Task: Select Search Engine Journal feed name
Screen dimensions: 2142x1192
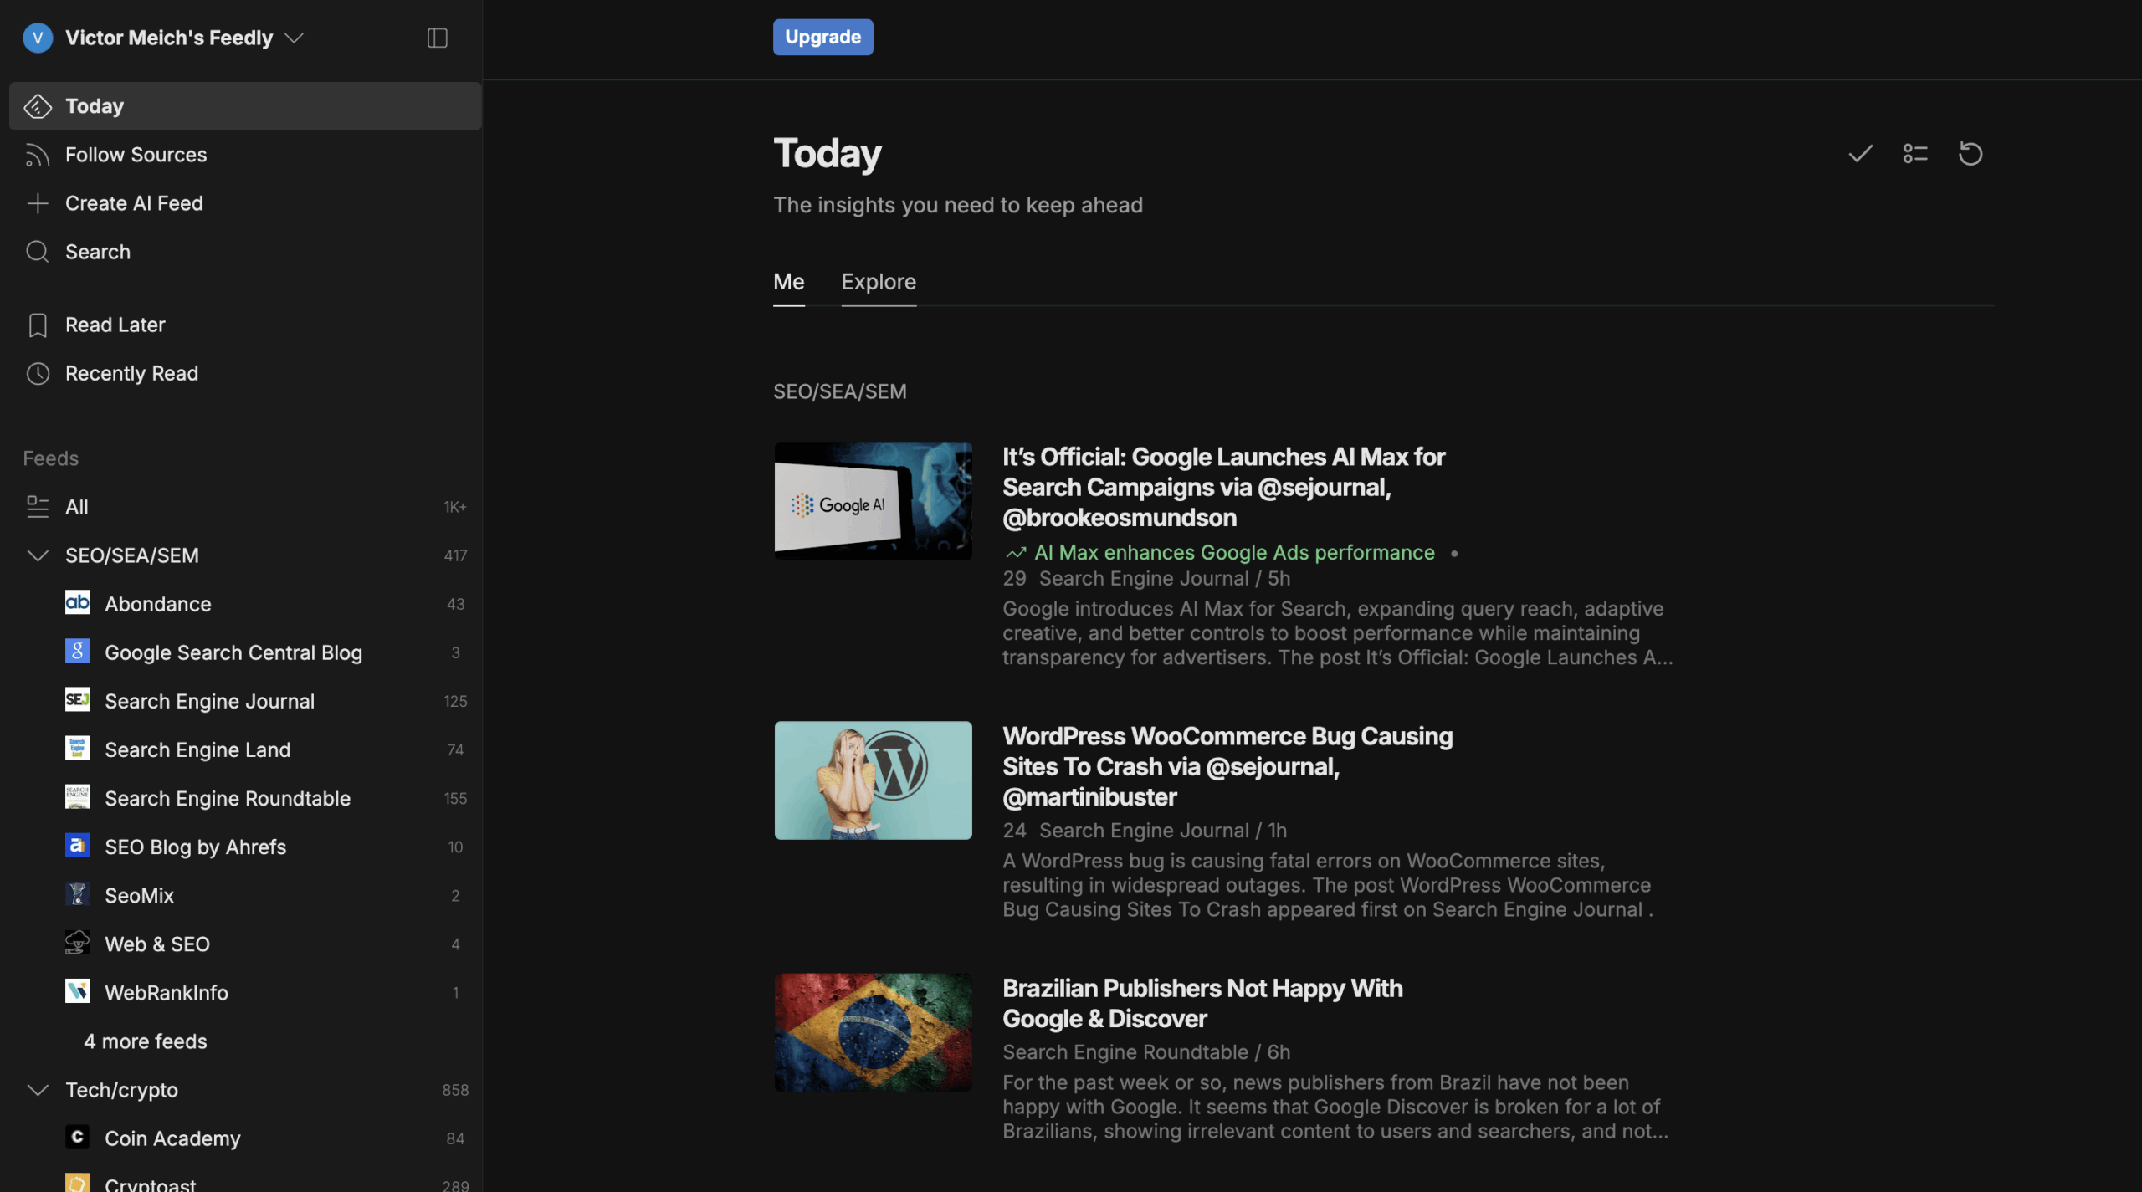Action: tap(209, 701)
